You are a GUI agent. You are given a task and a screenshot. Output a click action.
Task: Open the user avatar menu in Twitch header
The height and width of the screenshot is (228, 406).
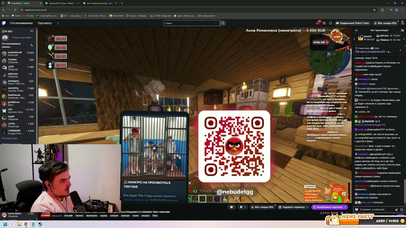coord(402,23)
